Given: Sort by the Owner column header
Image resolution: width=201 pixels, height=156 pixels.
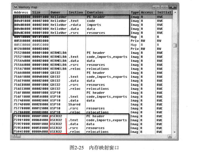Looking at the screenshot, I should pyautogui.click(x=59, y=12).
